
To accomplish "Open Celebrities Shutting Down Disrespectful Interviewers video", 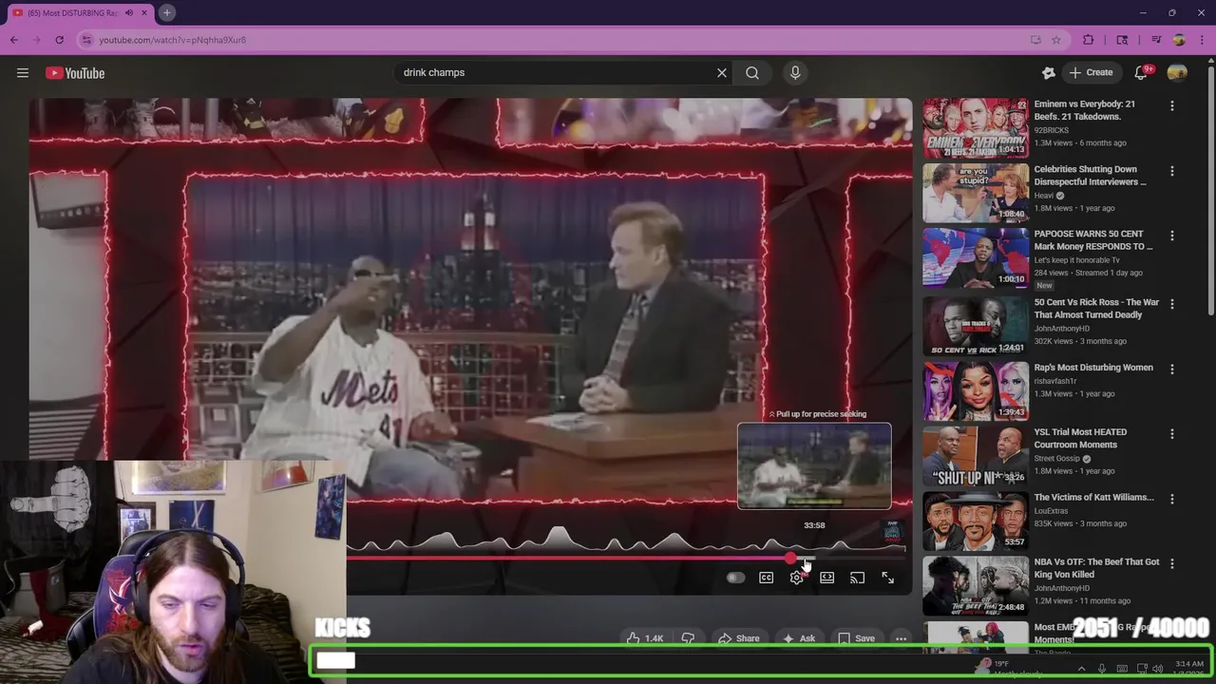I will (976, 193).
